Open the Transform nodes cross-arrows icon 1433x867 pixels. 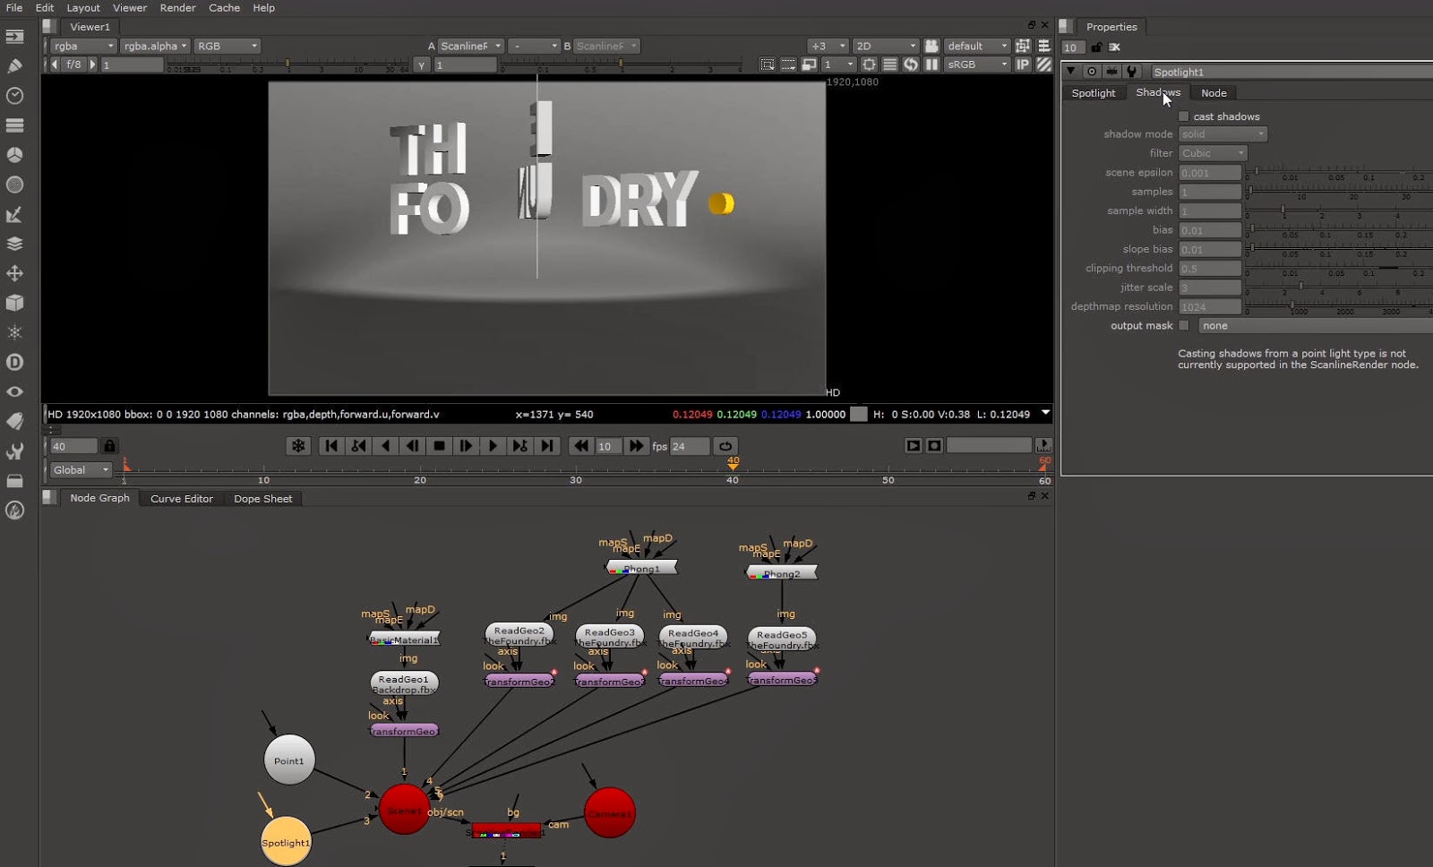(14, 273)
